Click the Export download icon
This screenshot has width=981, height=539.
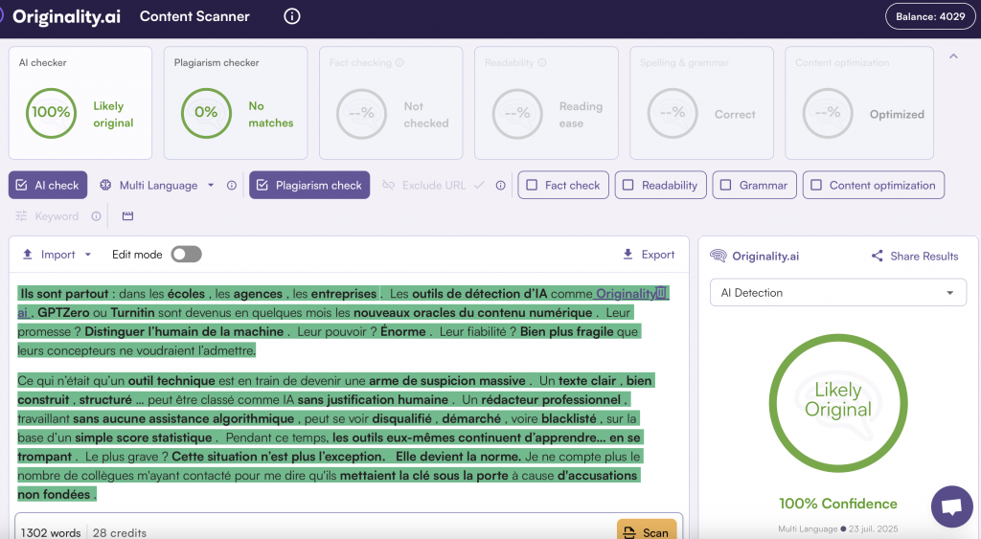click(628, 254)
